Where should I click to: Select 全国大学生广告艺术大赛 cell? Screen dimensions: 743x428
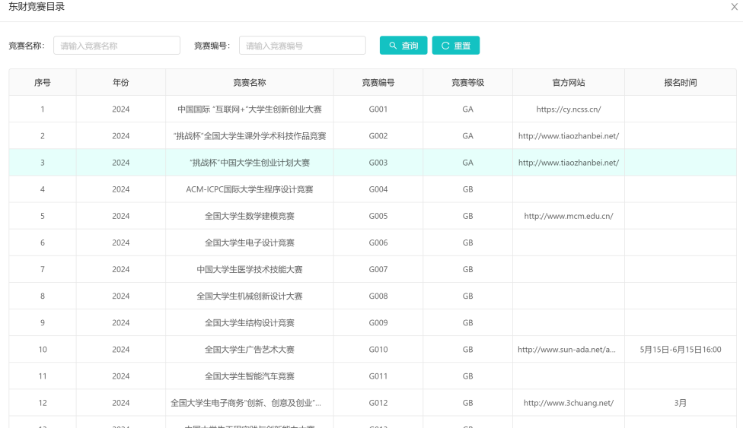point(250,350)
